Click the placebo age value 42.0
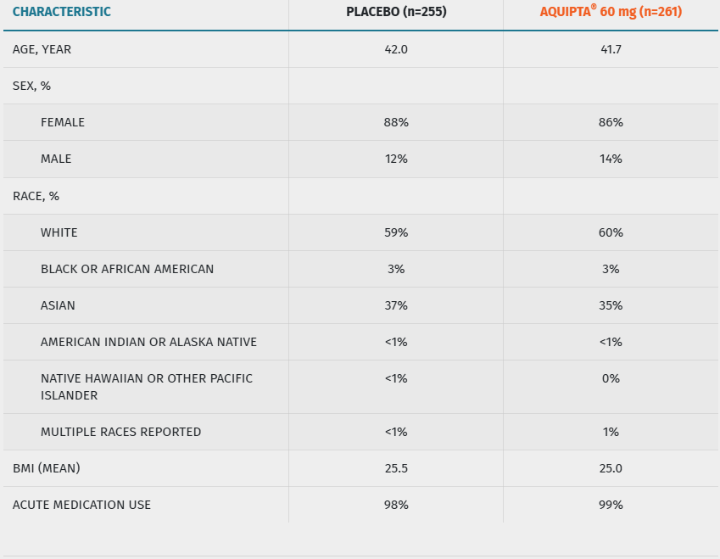Screen dimensions: 720x559 pos(396,49)
